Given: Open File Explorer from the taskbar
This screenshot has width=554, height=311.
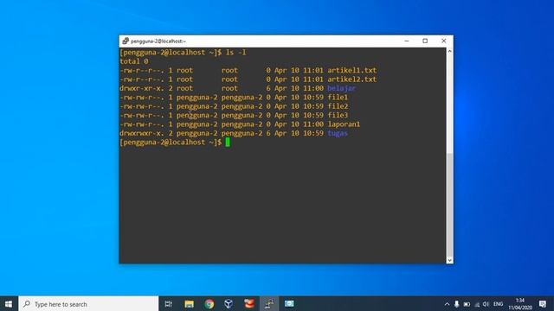Looking at the screenshot, I should pos(189,303).
